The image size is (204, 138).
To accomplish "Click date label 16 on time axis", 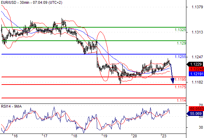I will (16, 136).
